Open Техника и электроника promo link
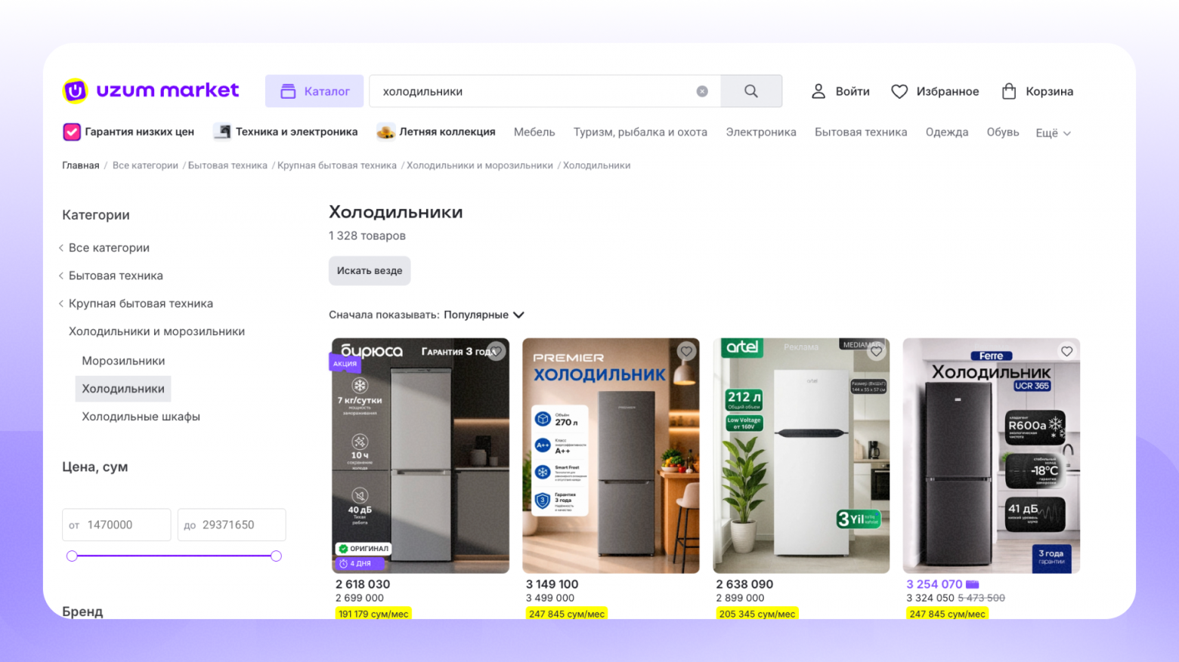This screenshot has width=1179, height=662. 286,132
